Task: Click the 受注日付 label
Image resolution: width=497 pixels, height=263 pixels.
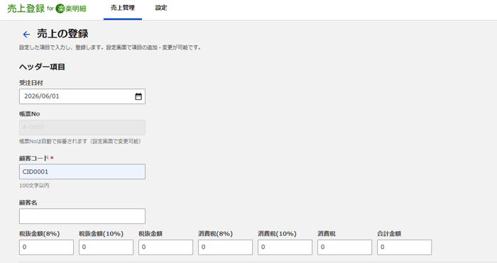Action: [31, 83]
